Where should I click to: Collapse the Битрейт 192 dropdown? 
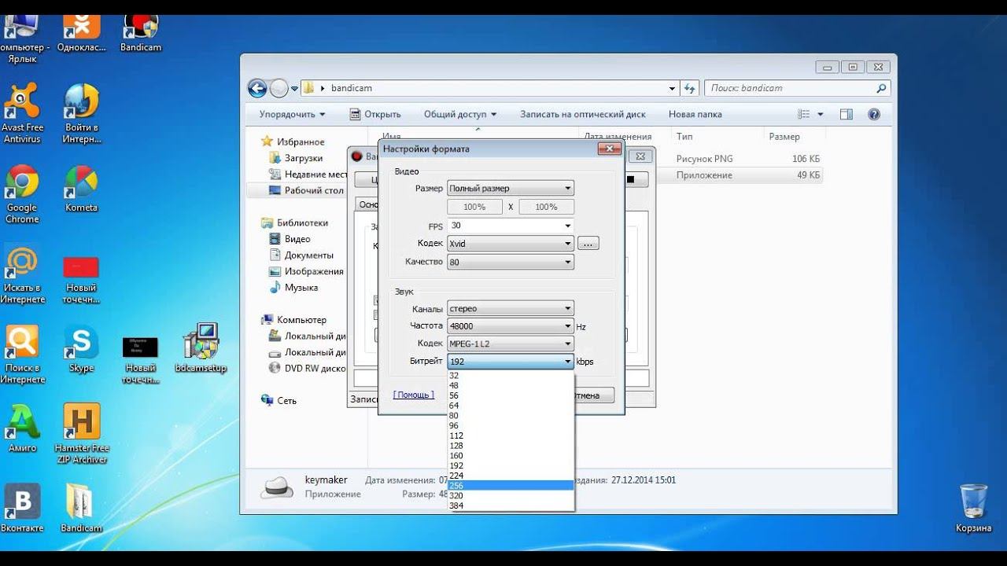[511, 362]
